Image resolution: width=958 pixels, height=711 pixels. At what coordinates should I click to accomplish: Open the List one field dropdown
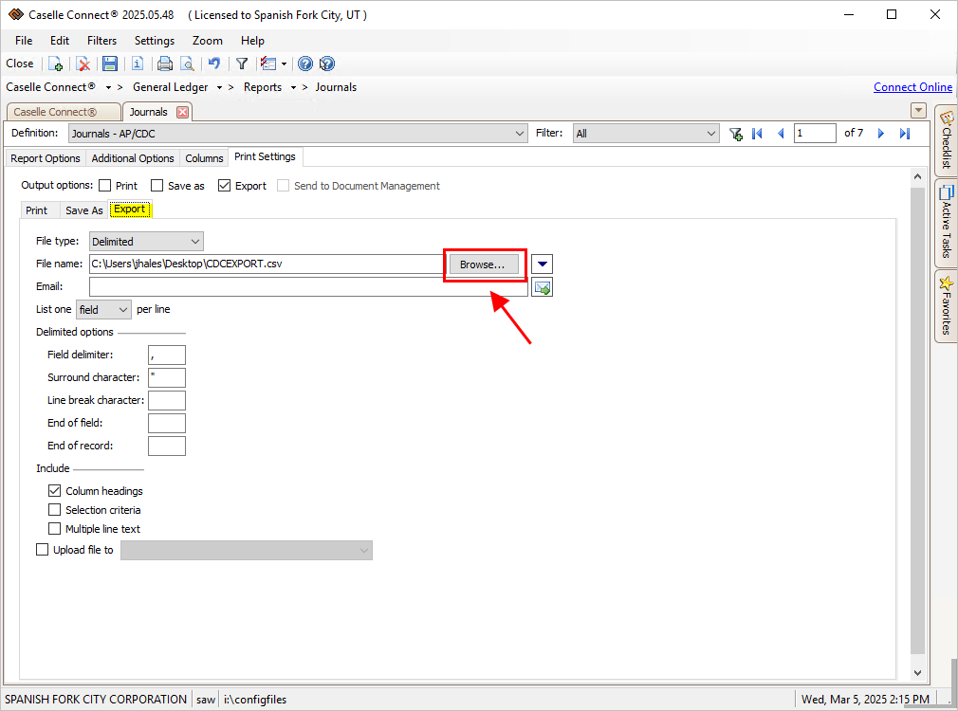(x=103, y=310)
